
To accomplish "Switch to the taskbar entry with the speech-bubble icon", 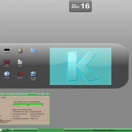I will tap(24, 130).
